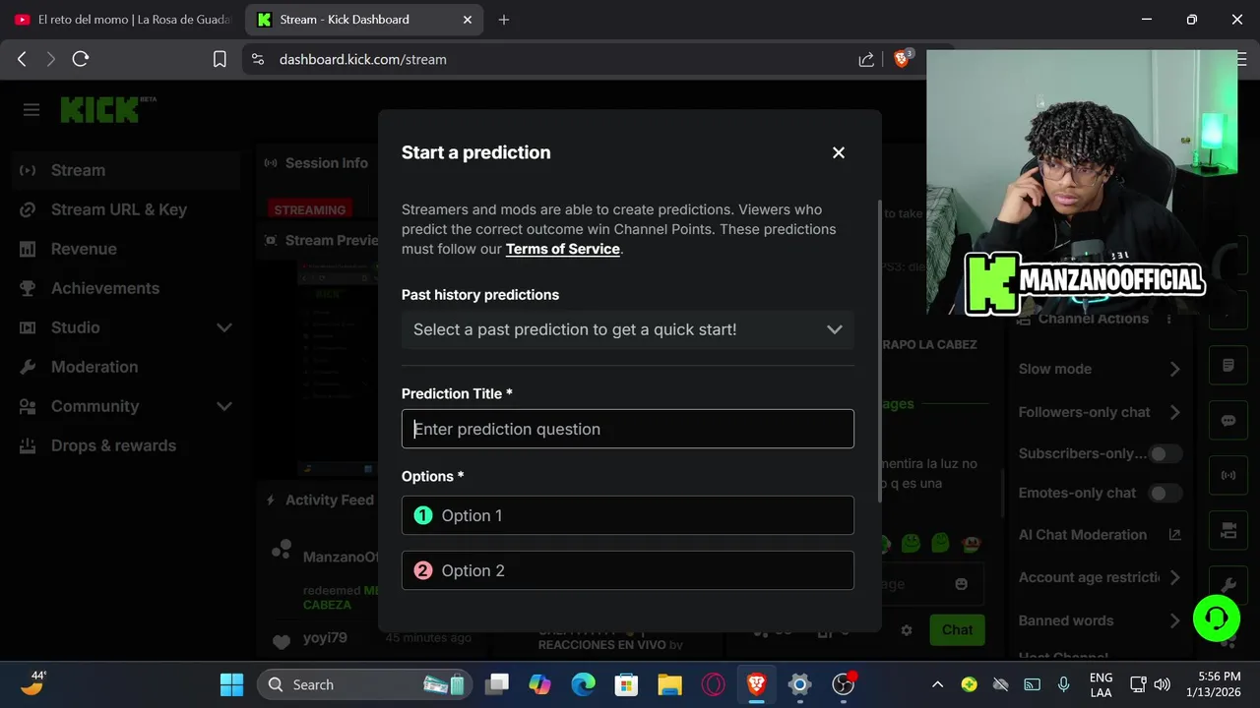Open Channel Actions three-dot menu
The width and height of the screenshot is (1260, 708).
click(x=1169, y=319)
